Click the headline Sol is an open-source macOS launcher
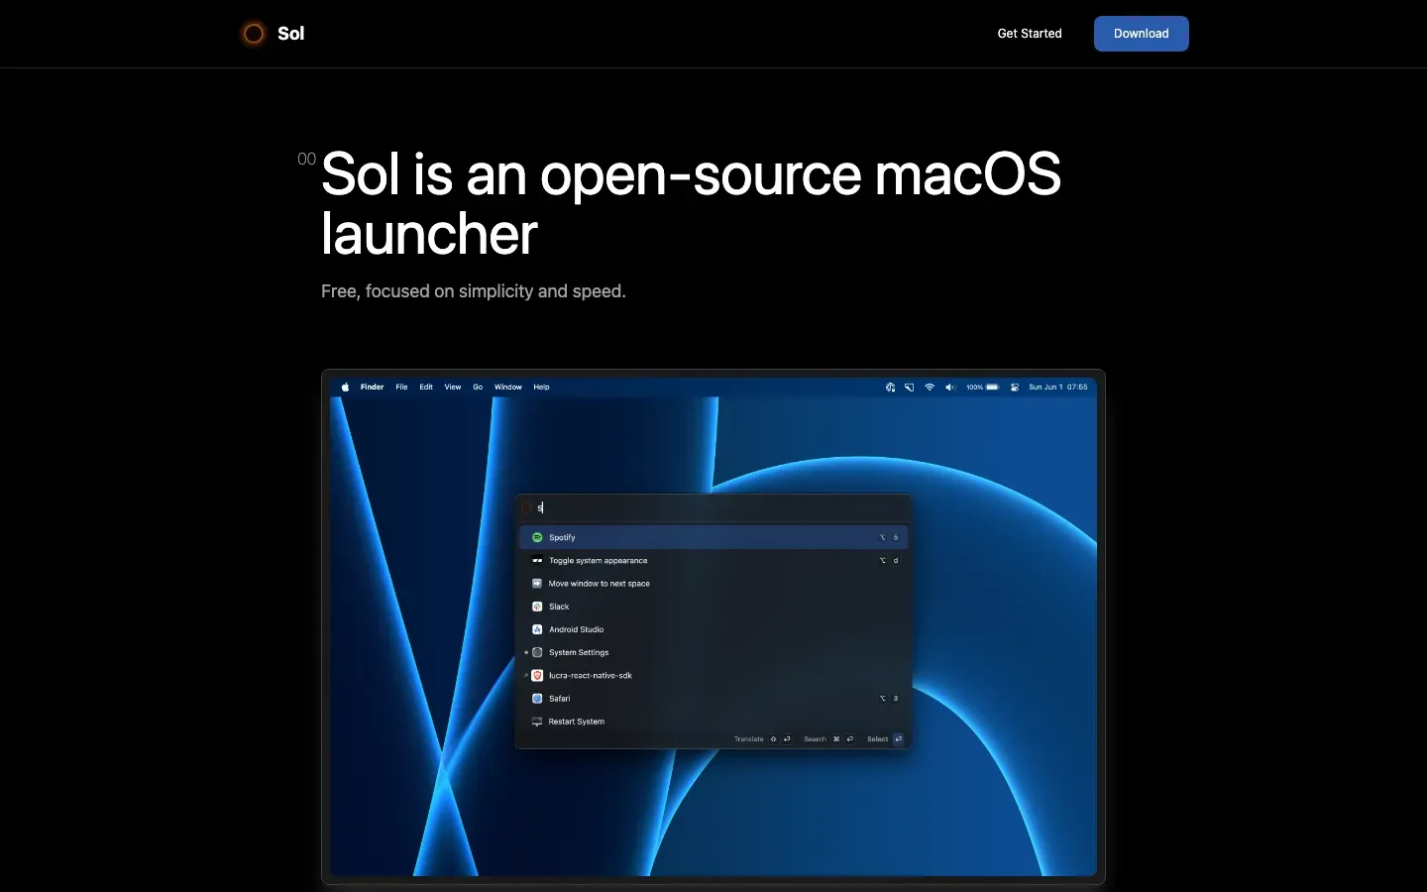 pyautogui.click(x=691, y=204)
